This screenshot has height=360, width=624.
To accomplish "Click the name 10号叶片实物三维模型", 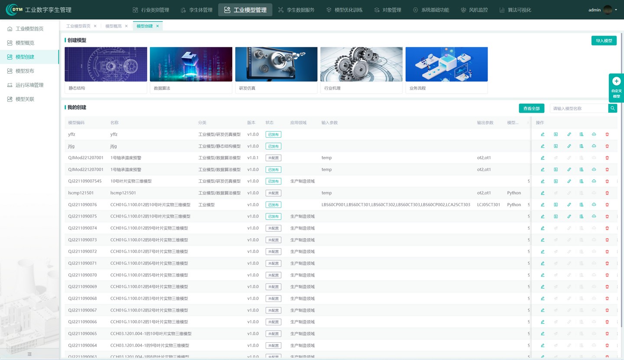I will 131,181.
